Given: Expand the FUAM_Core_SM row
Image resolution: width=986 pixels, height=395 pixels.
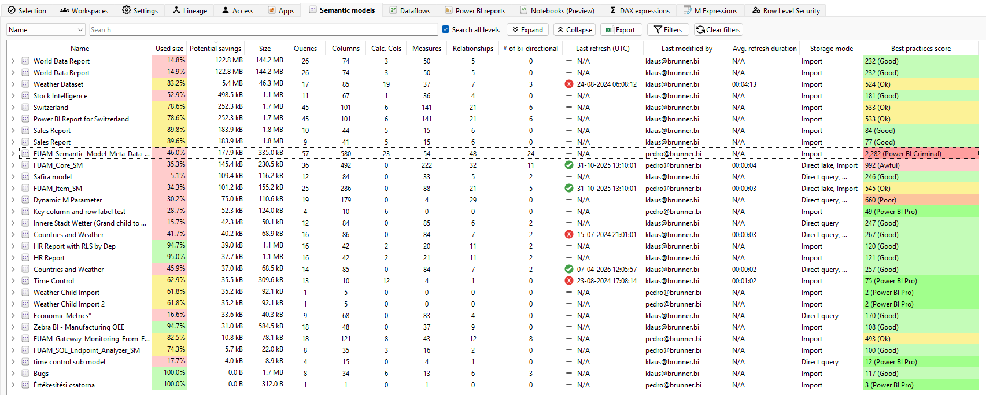Looking at the screenshot, I should coord(13,165).
